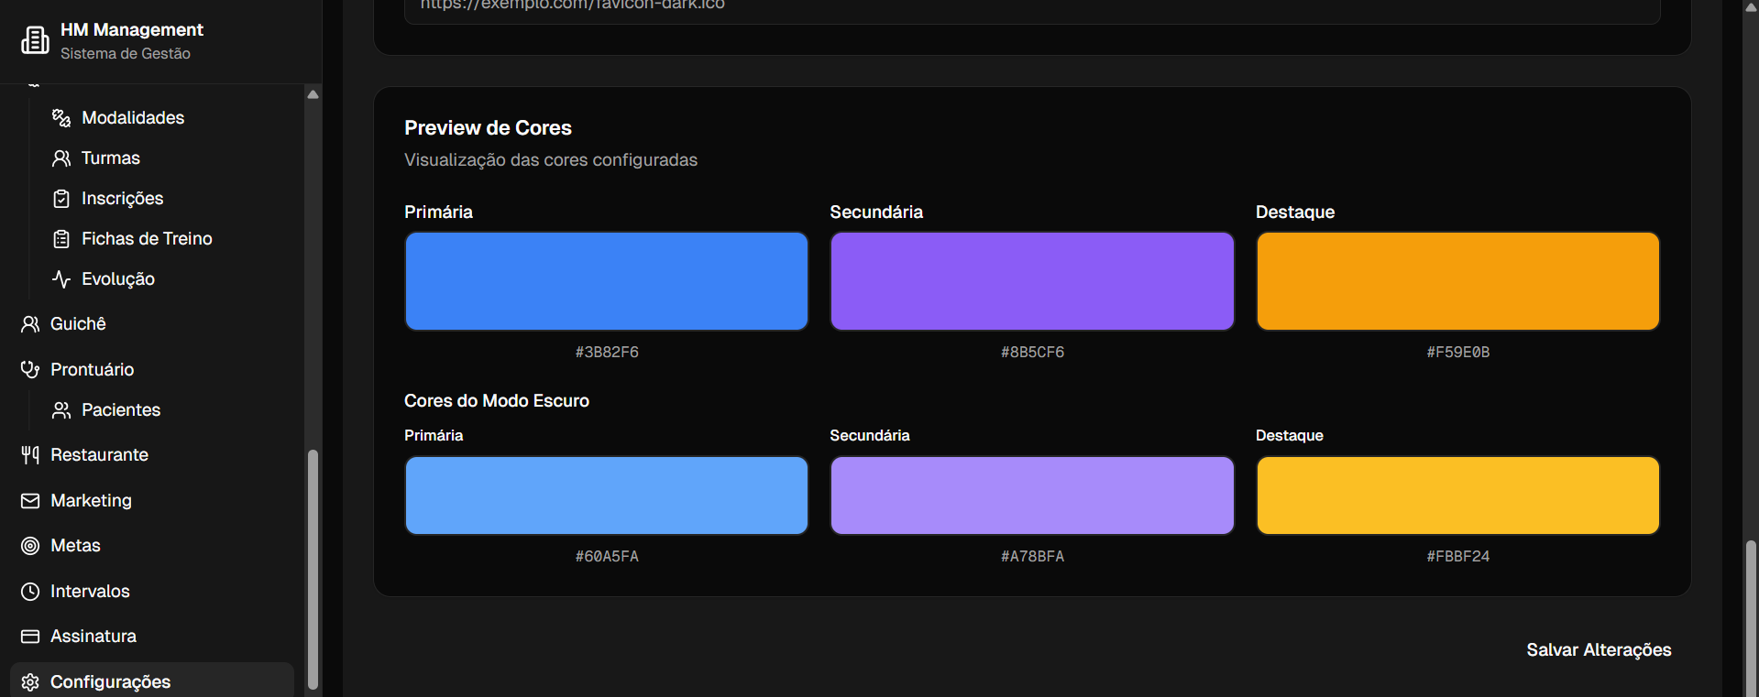Click the yellow #FBBF24 dark mode swatch
Screen dimensions: 1759x697
point(1457,496)
